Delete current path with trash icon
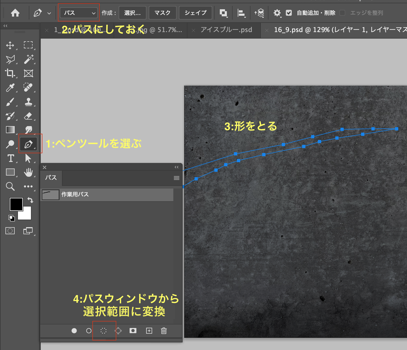 pyautogui.click(x=164, y=331)
